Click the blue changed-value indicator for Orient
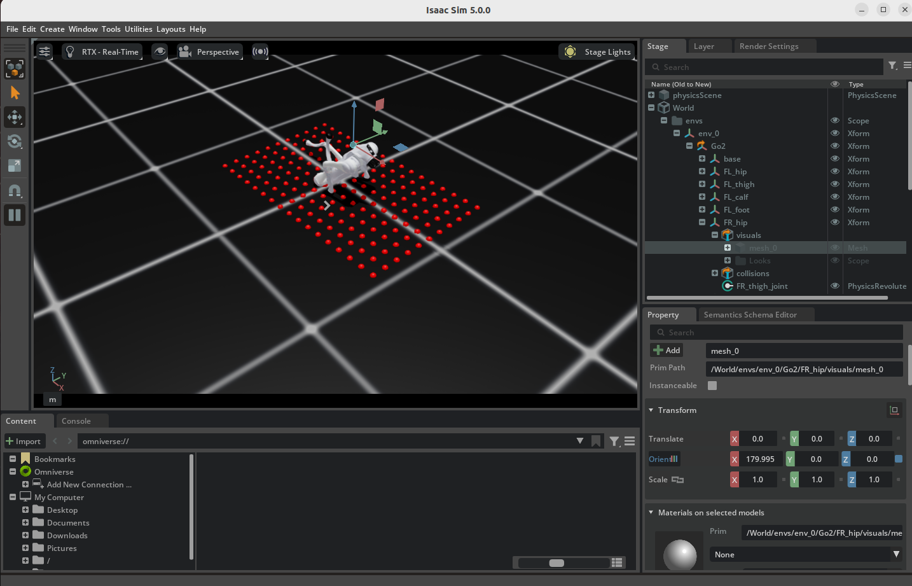The width and height of the screenshot is (912, 586). click(899, 459)
